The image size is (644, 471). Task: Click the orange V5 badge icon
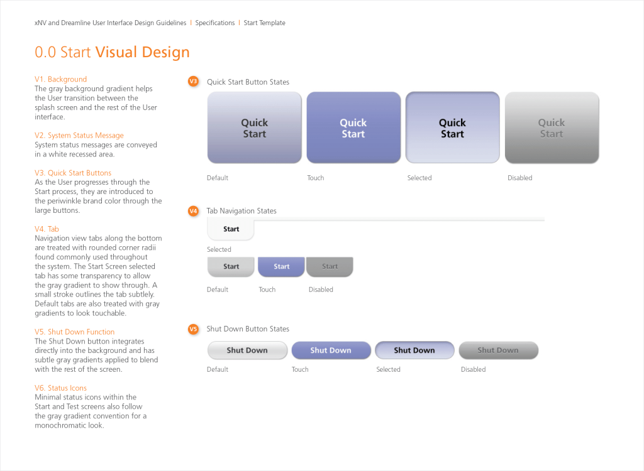pyautogui.click(x=193, y=329)
